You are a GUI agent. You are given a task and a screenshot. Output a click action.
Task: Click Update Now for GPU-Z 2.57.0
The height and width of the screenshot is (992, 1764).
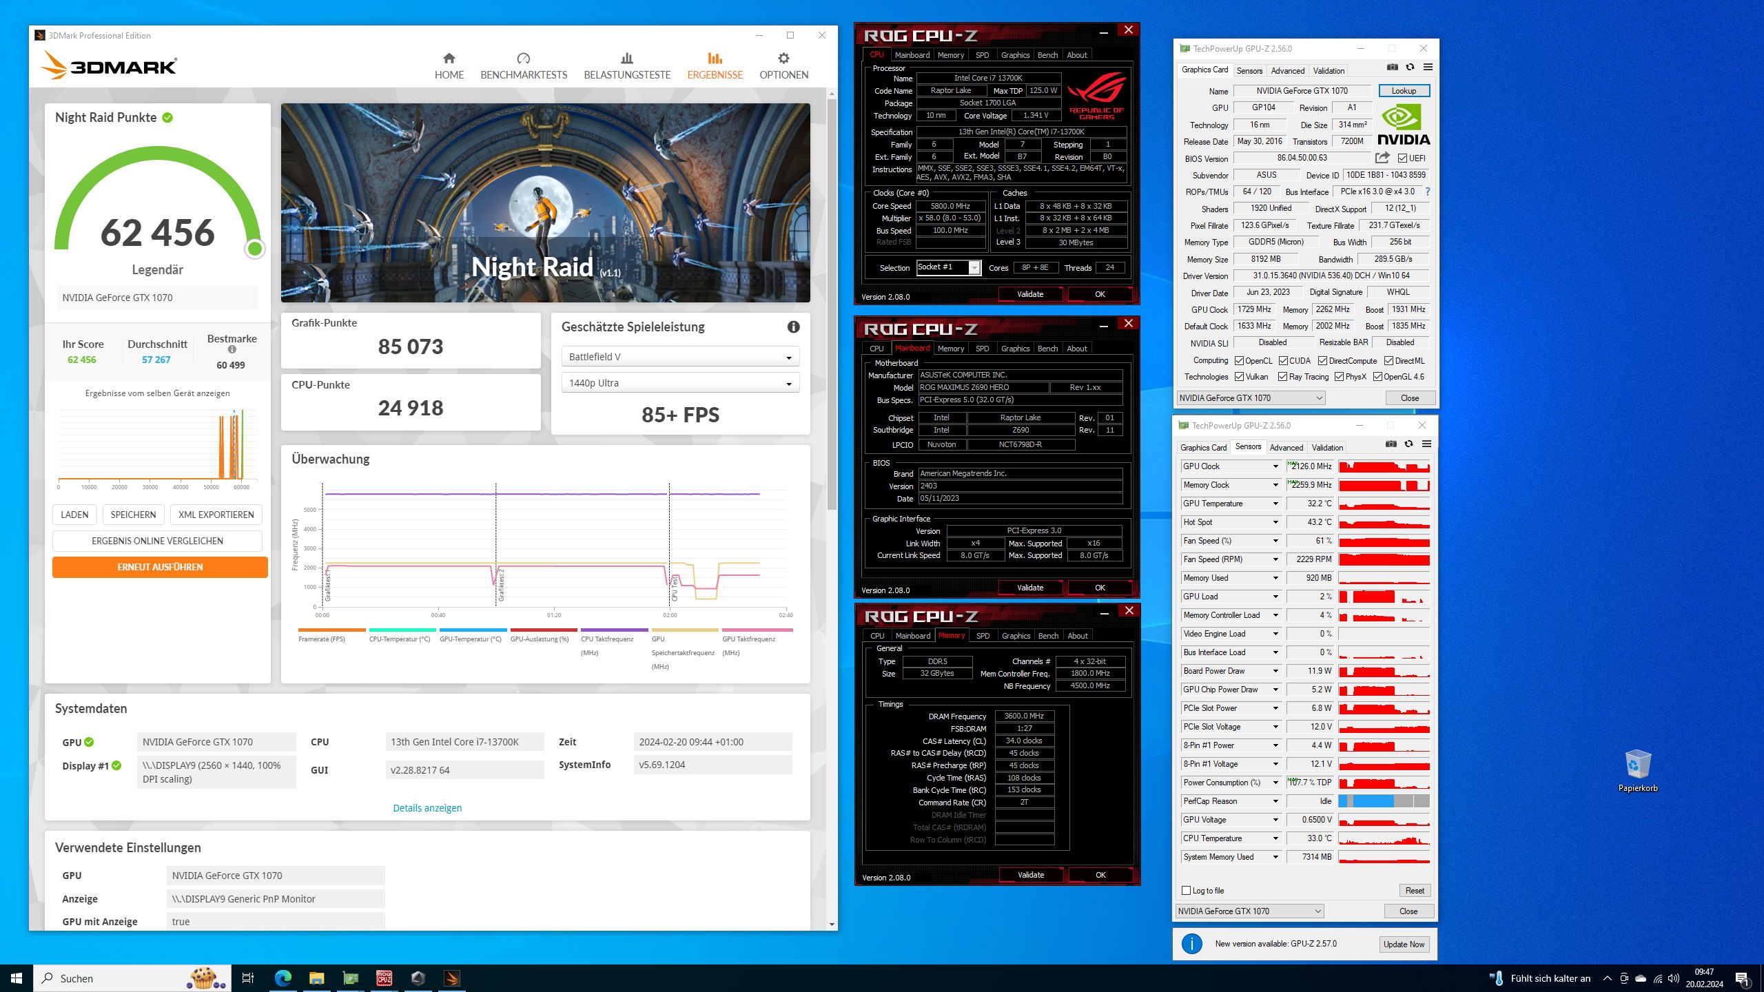pos(1404,944)
